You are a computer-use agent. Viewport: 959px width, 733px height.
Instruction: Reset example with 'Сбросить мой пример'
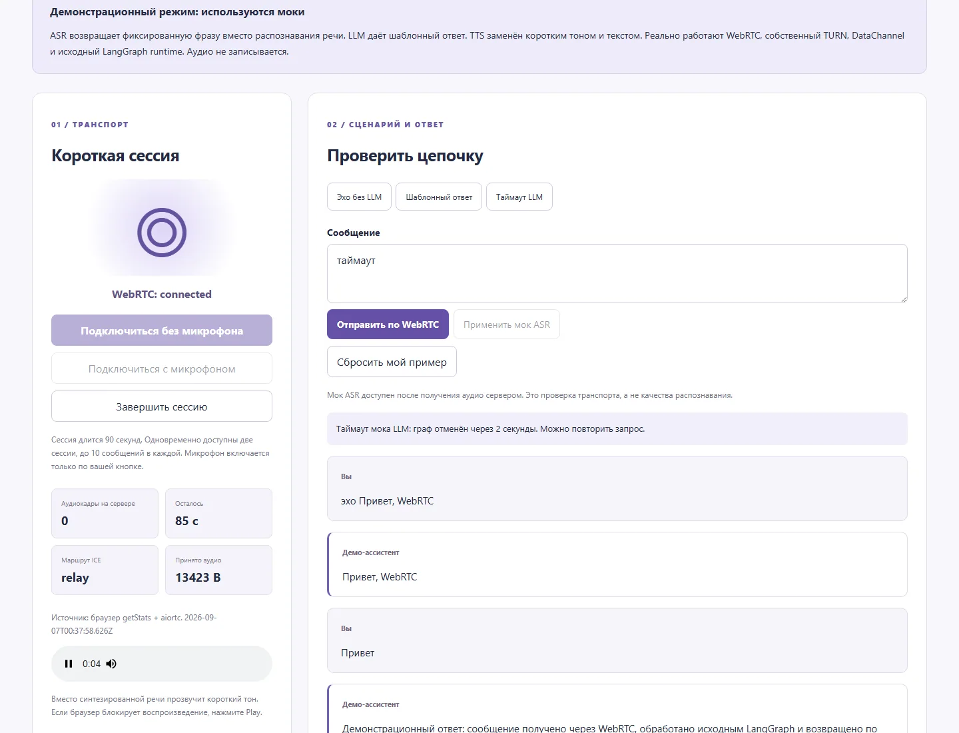392,362
